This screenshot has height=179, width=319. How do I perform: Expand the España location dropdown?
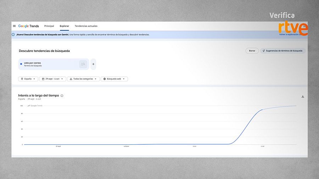(x=28, y=79)
